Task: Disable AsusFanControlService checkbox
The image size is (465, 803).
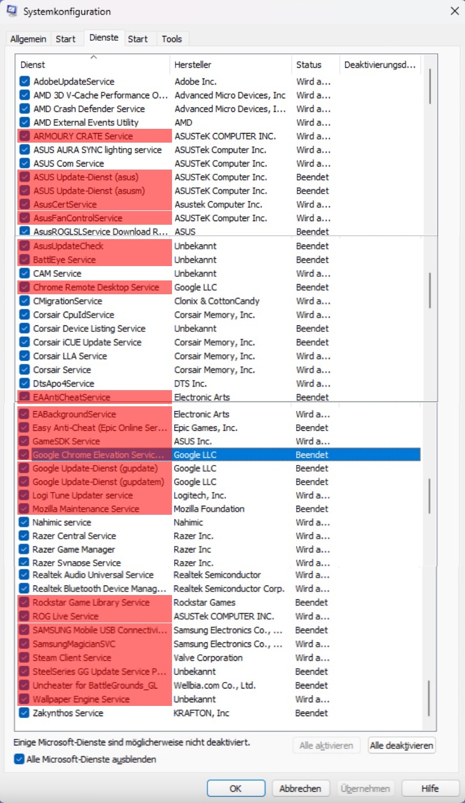Action: pos(25,218)
